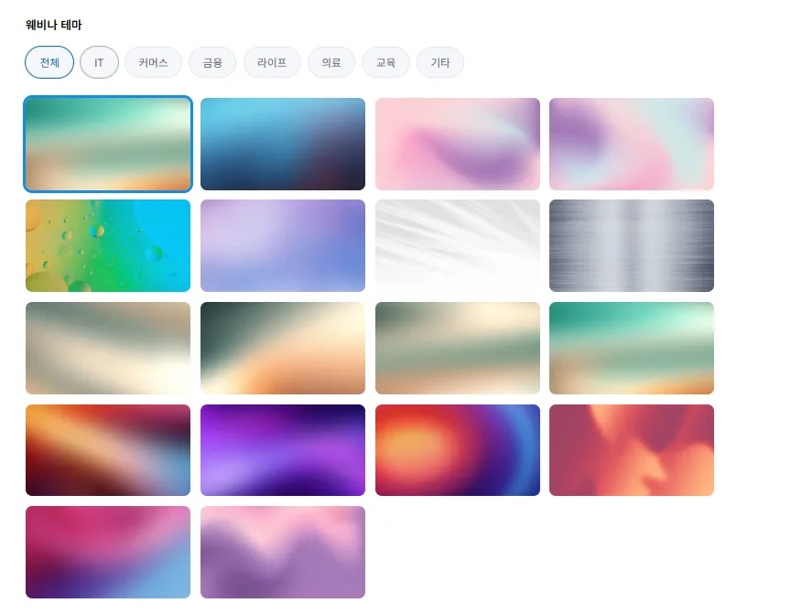Choose the red-orange radial with blue theme

(x=458, y=450)
